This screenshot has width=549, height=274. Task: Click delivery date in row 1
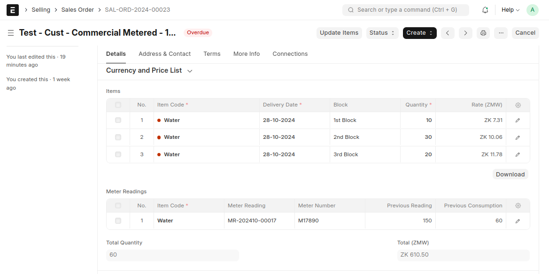click(294, 121)
